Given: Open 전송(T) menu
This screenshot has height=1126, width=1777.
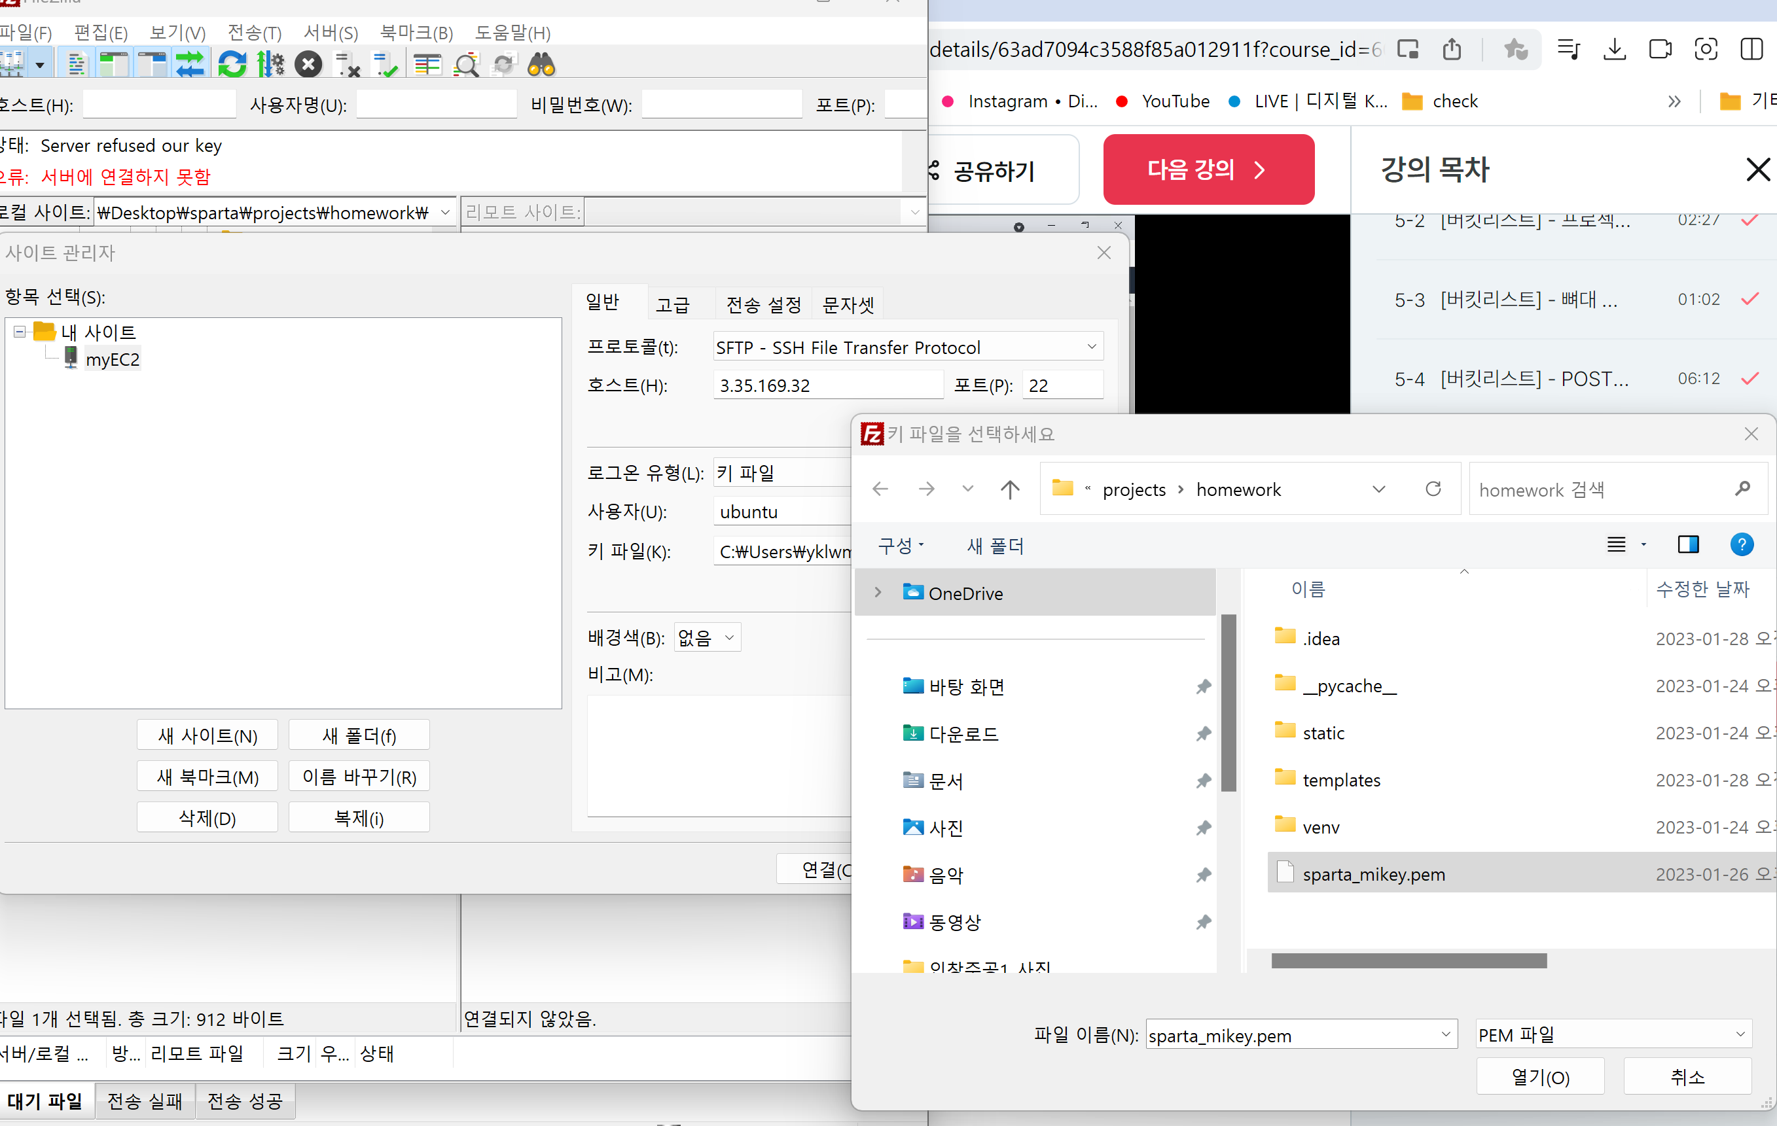Looking at the screenshot, I should [255, 33].
